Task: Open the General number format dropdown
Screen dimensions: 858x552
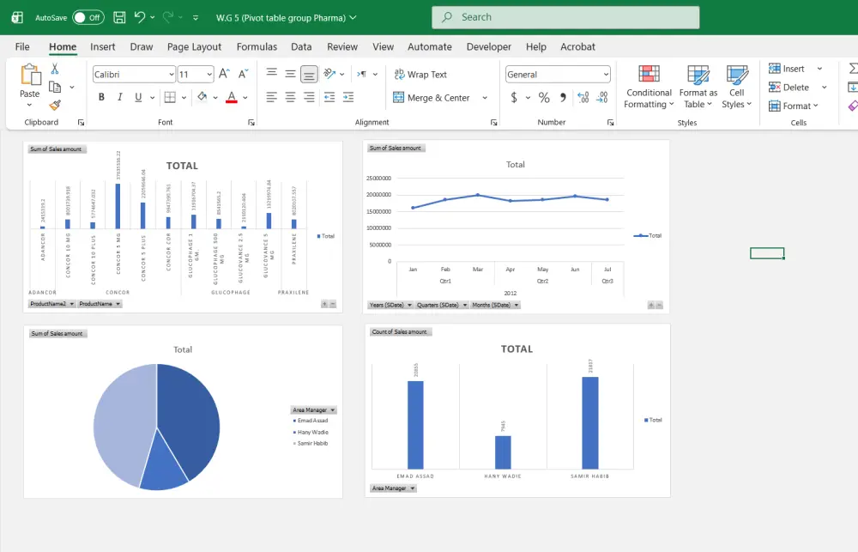Action: (606, 75)
